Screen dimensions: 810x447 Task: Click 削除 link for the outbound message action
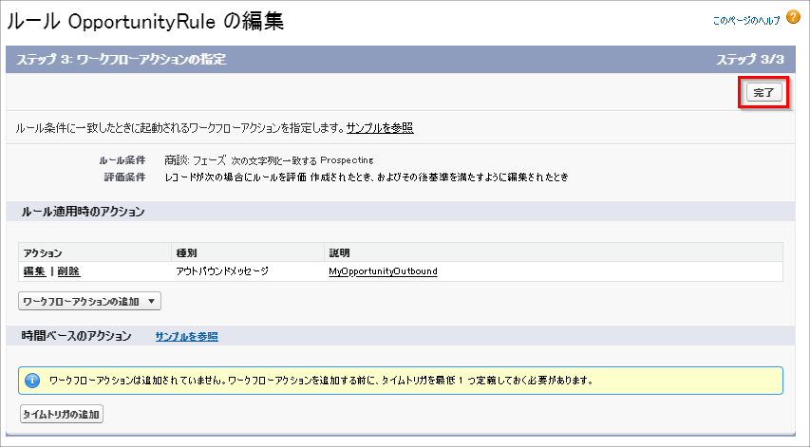pos(68,271)
